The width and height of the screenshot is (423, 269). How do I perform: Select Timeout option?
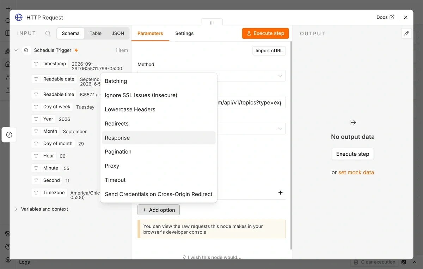[x=159, y=180]
